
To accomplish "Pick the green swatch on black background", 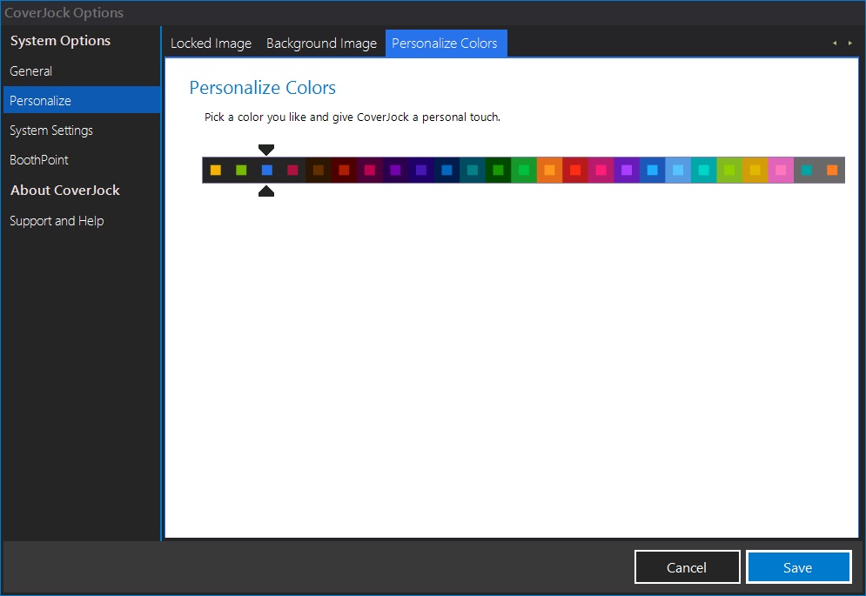I will point(241,171).
